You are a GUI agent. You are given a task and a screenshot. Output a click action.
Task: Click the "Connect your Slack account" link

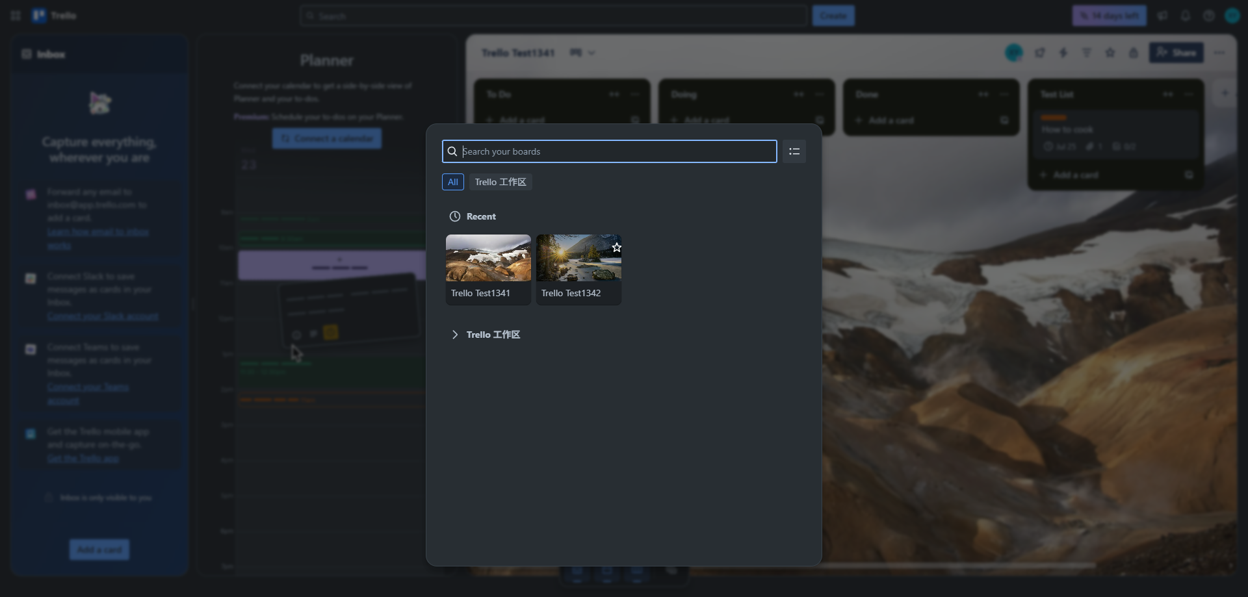point(103,316)
